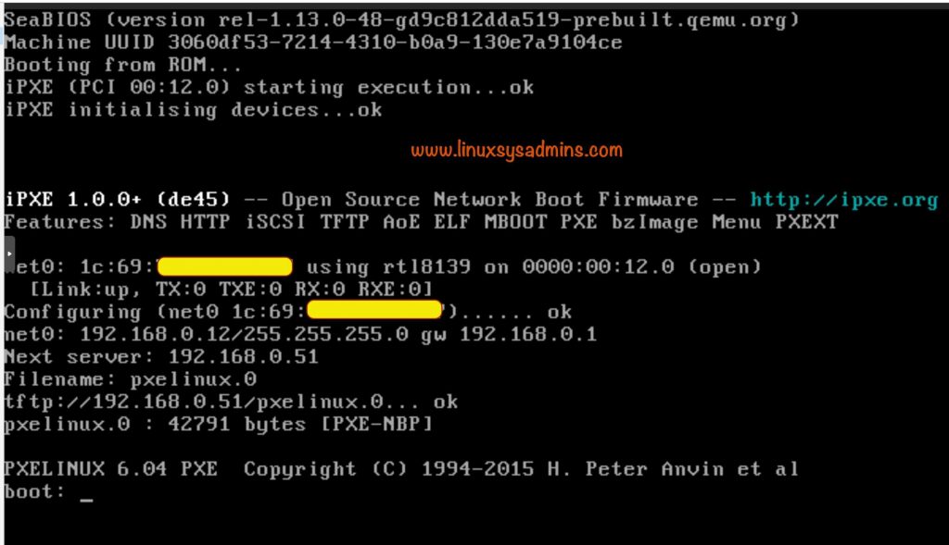Click the 'Booting from ROM...' line

pos(122,65)
